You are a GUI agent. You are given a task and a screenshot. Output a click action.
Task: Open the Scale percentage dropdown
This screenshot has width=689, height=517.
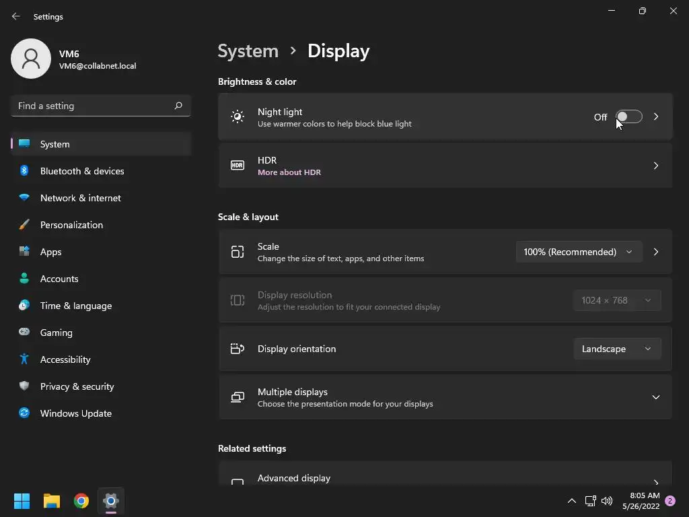tap(578, 252)
